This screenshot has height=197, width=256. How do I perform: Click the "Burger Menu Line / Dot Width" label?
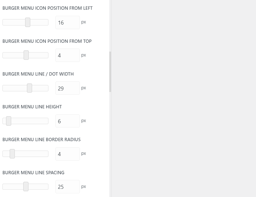[38, 74]
